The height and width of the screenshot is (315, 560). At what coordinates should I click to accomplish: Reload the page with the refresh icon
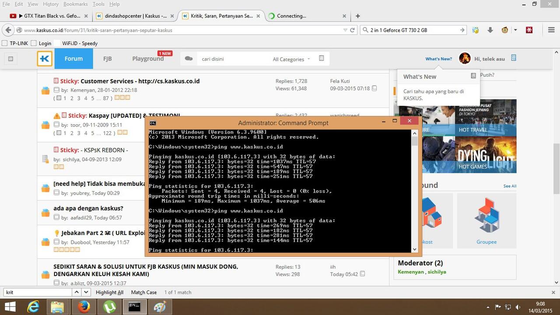pos(352,30)
